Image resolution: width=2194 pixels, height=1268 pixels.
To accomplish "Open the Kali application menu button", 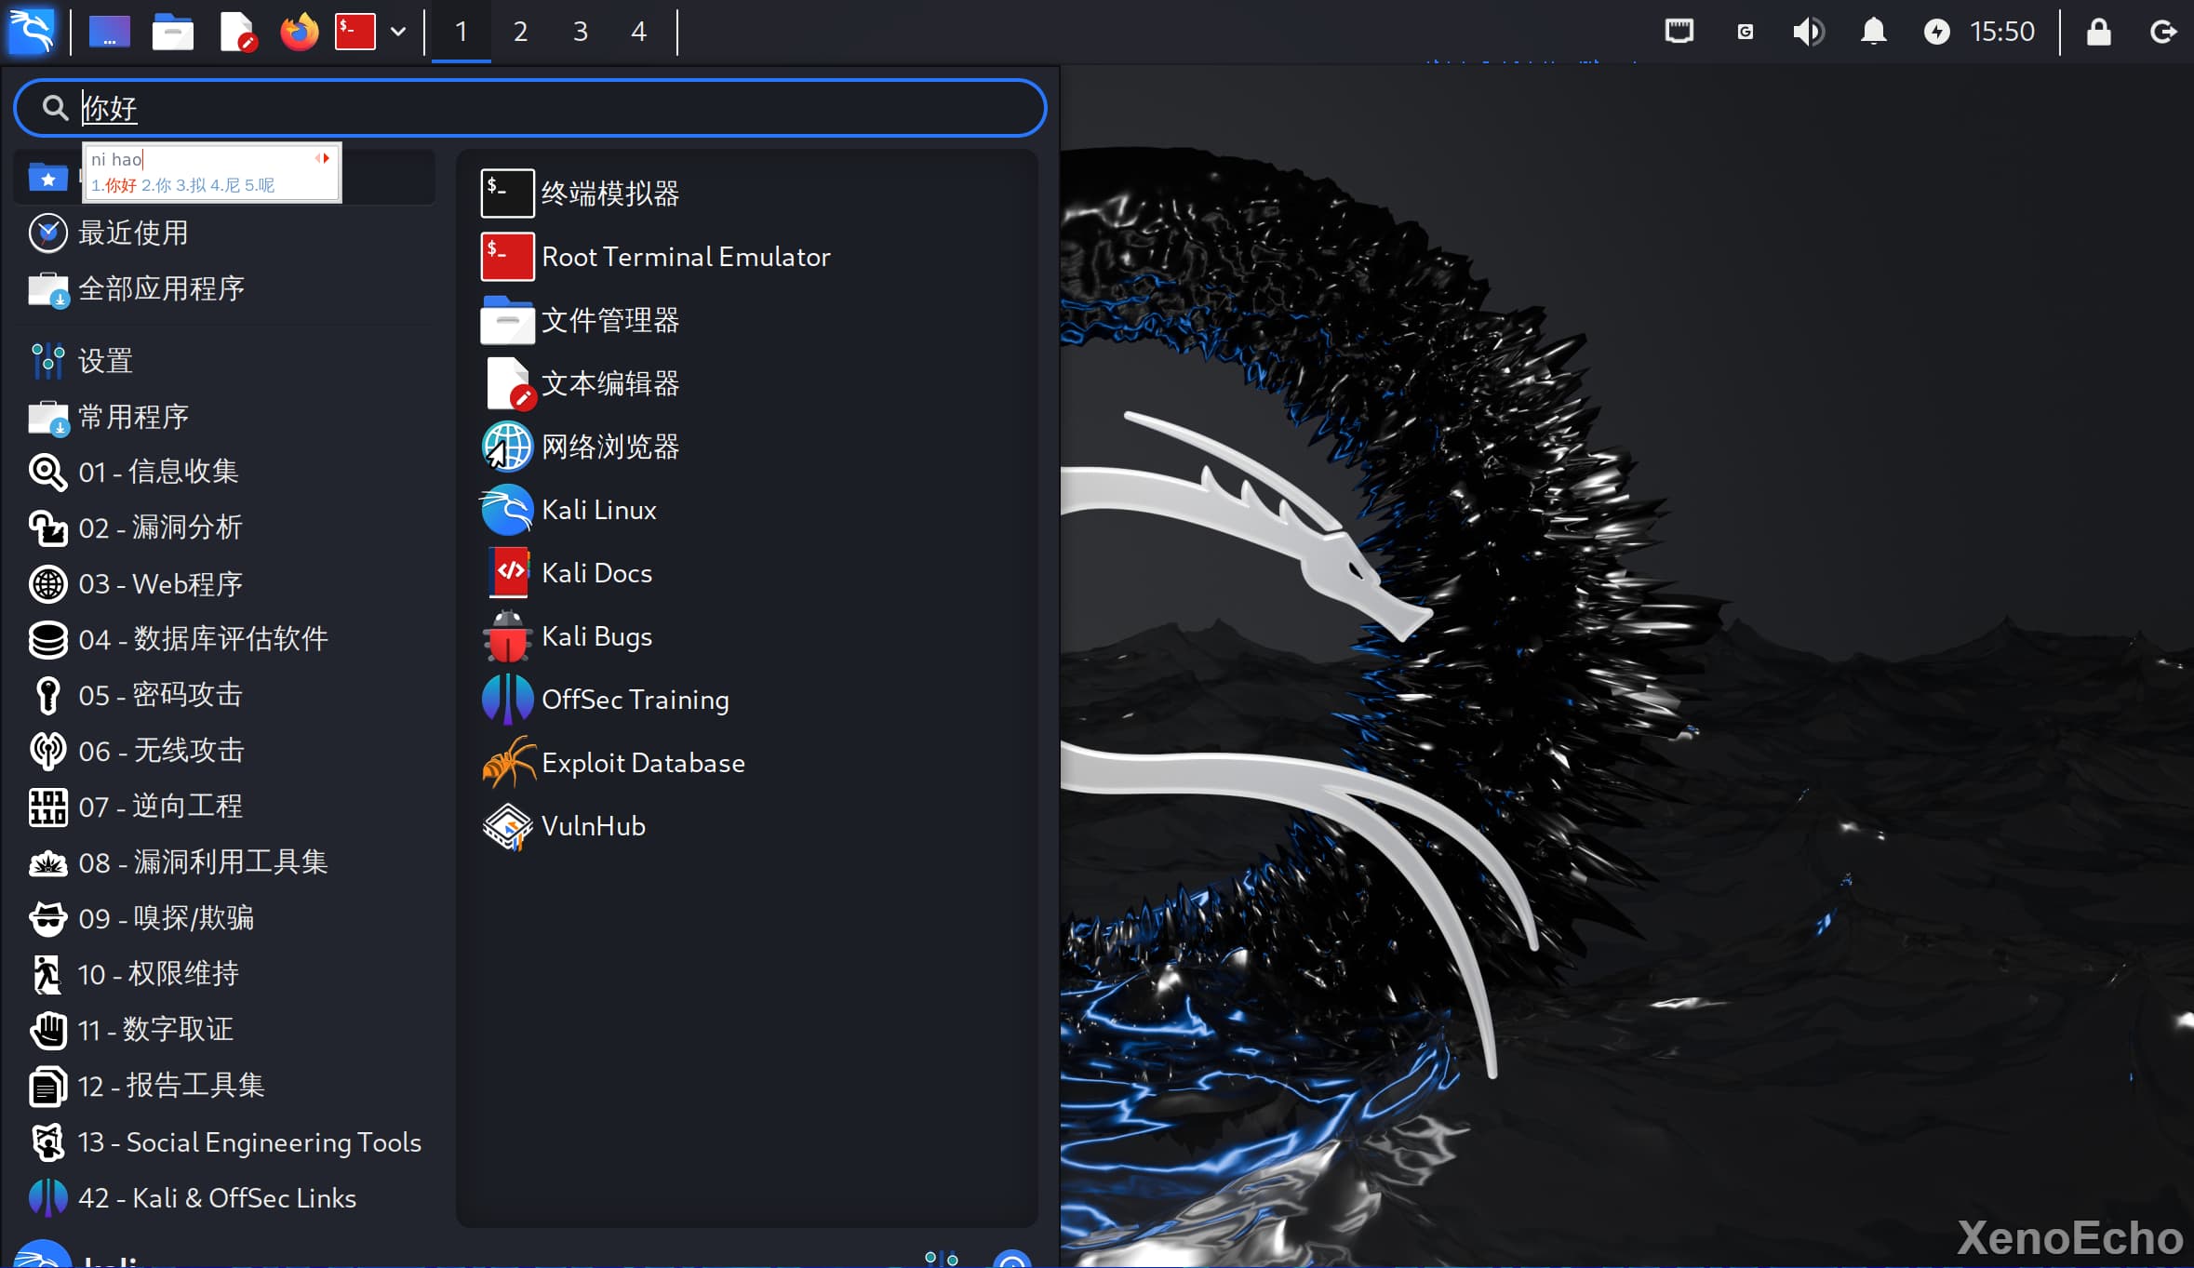I will [x=32, y=32].
